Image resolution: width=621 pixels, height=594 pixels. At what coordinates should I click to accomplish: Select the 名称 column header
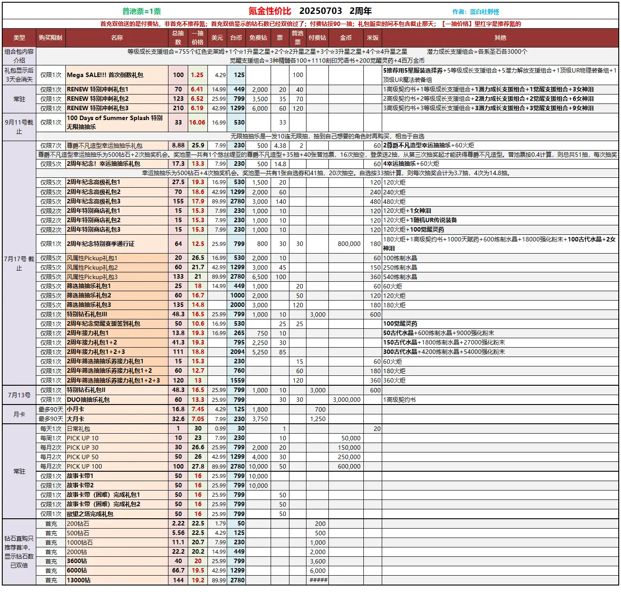click(x=117, y=38)
